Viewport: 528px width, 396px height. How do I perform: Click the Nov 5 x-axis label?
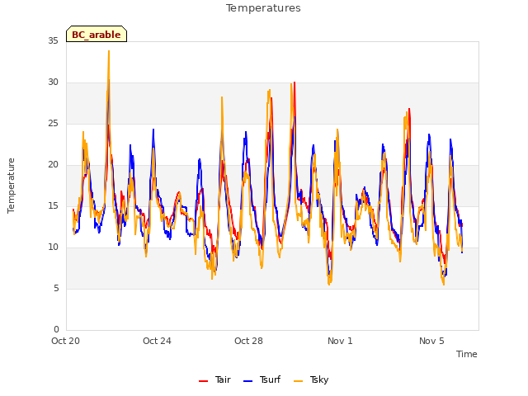[x=431, y=341]
